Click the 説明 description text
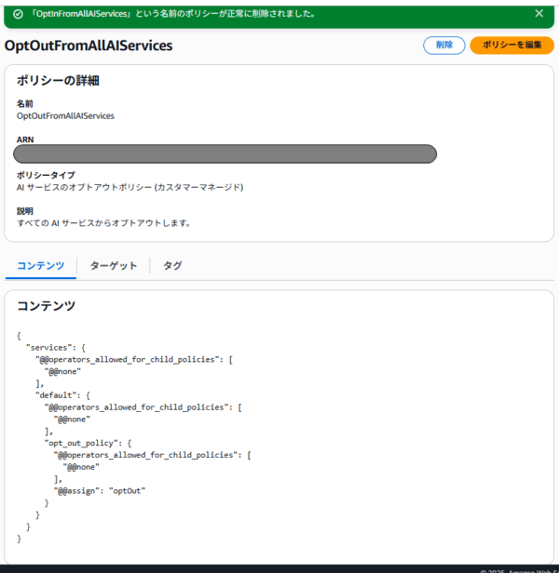 tap(104, 223)
